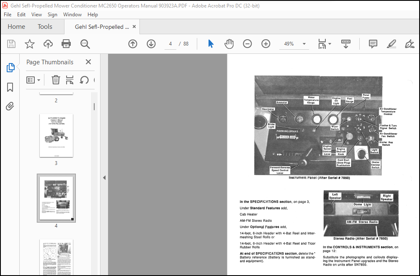
Task: Add bookmark with the star icon
Action: tap(29, 44)
